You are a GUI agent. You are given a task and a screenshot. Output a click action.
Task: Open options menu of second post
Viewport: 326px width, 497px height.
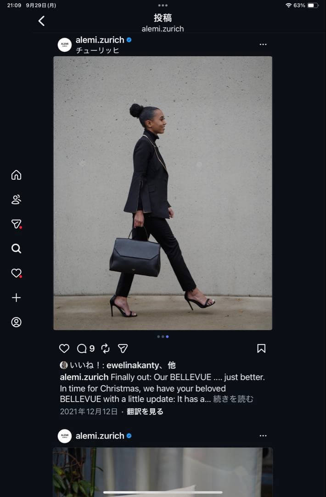click(x=263, y=436)
